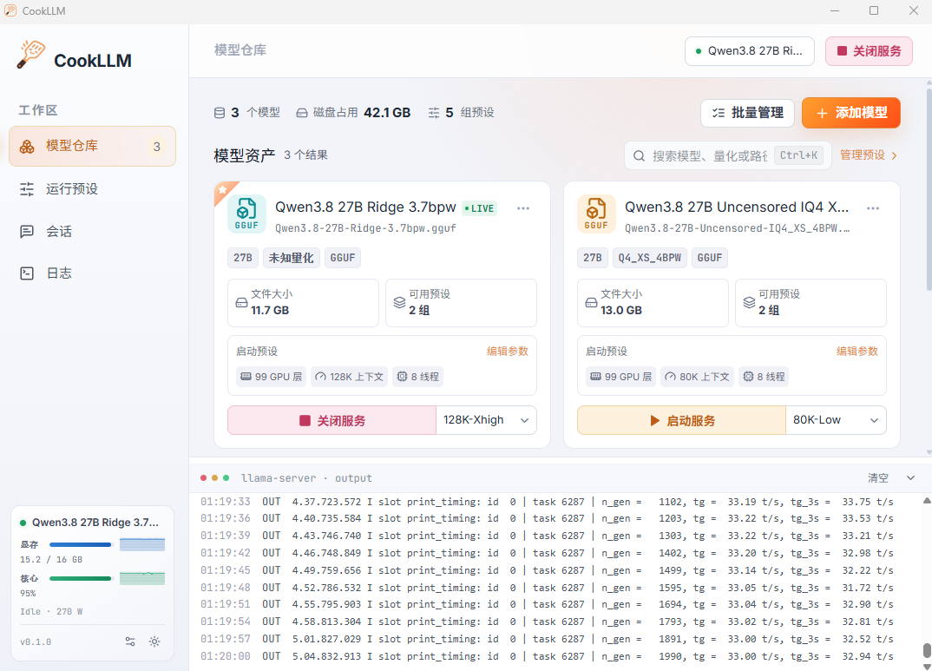
Task: Click the 添加模型 button
Action: pyautogui.click(x=850, y=113)
